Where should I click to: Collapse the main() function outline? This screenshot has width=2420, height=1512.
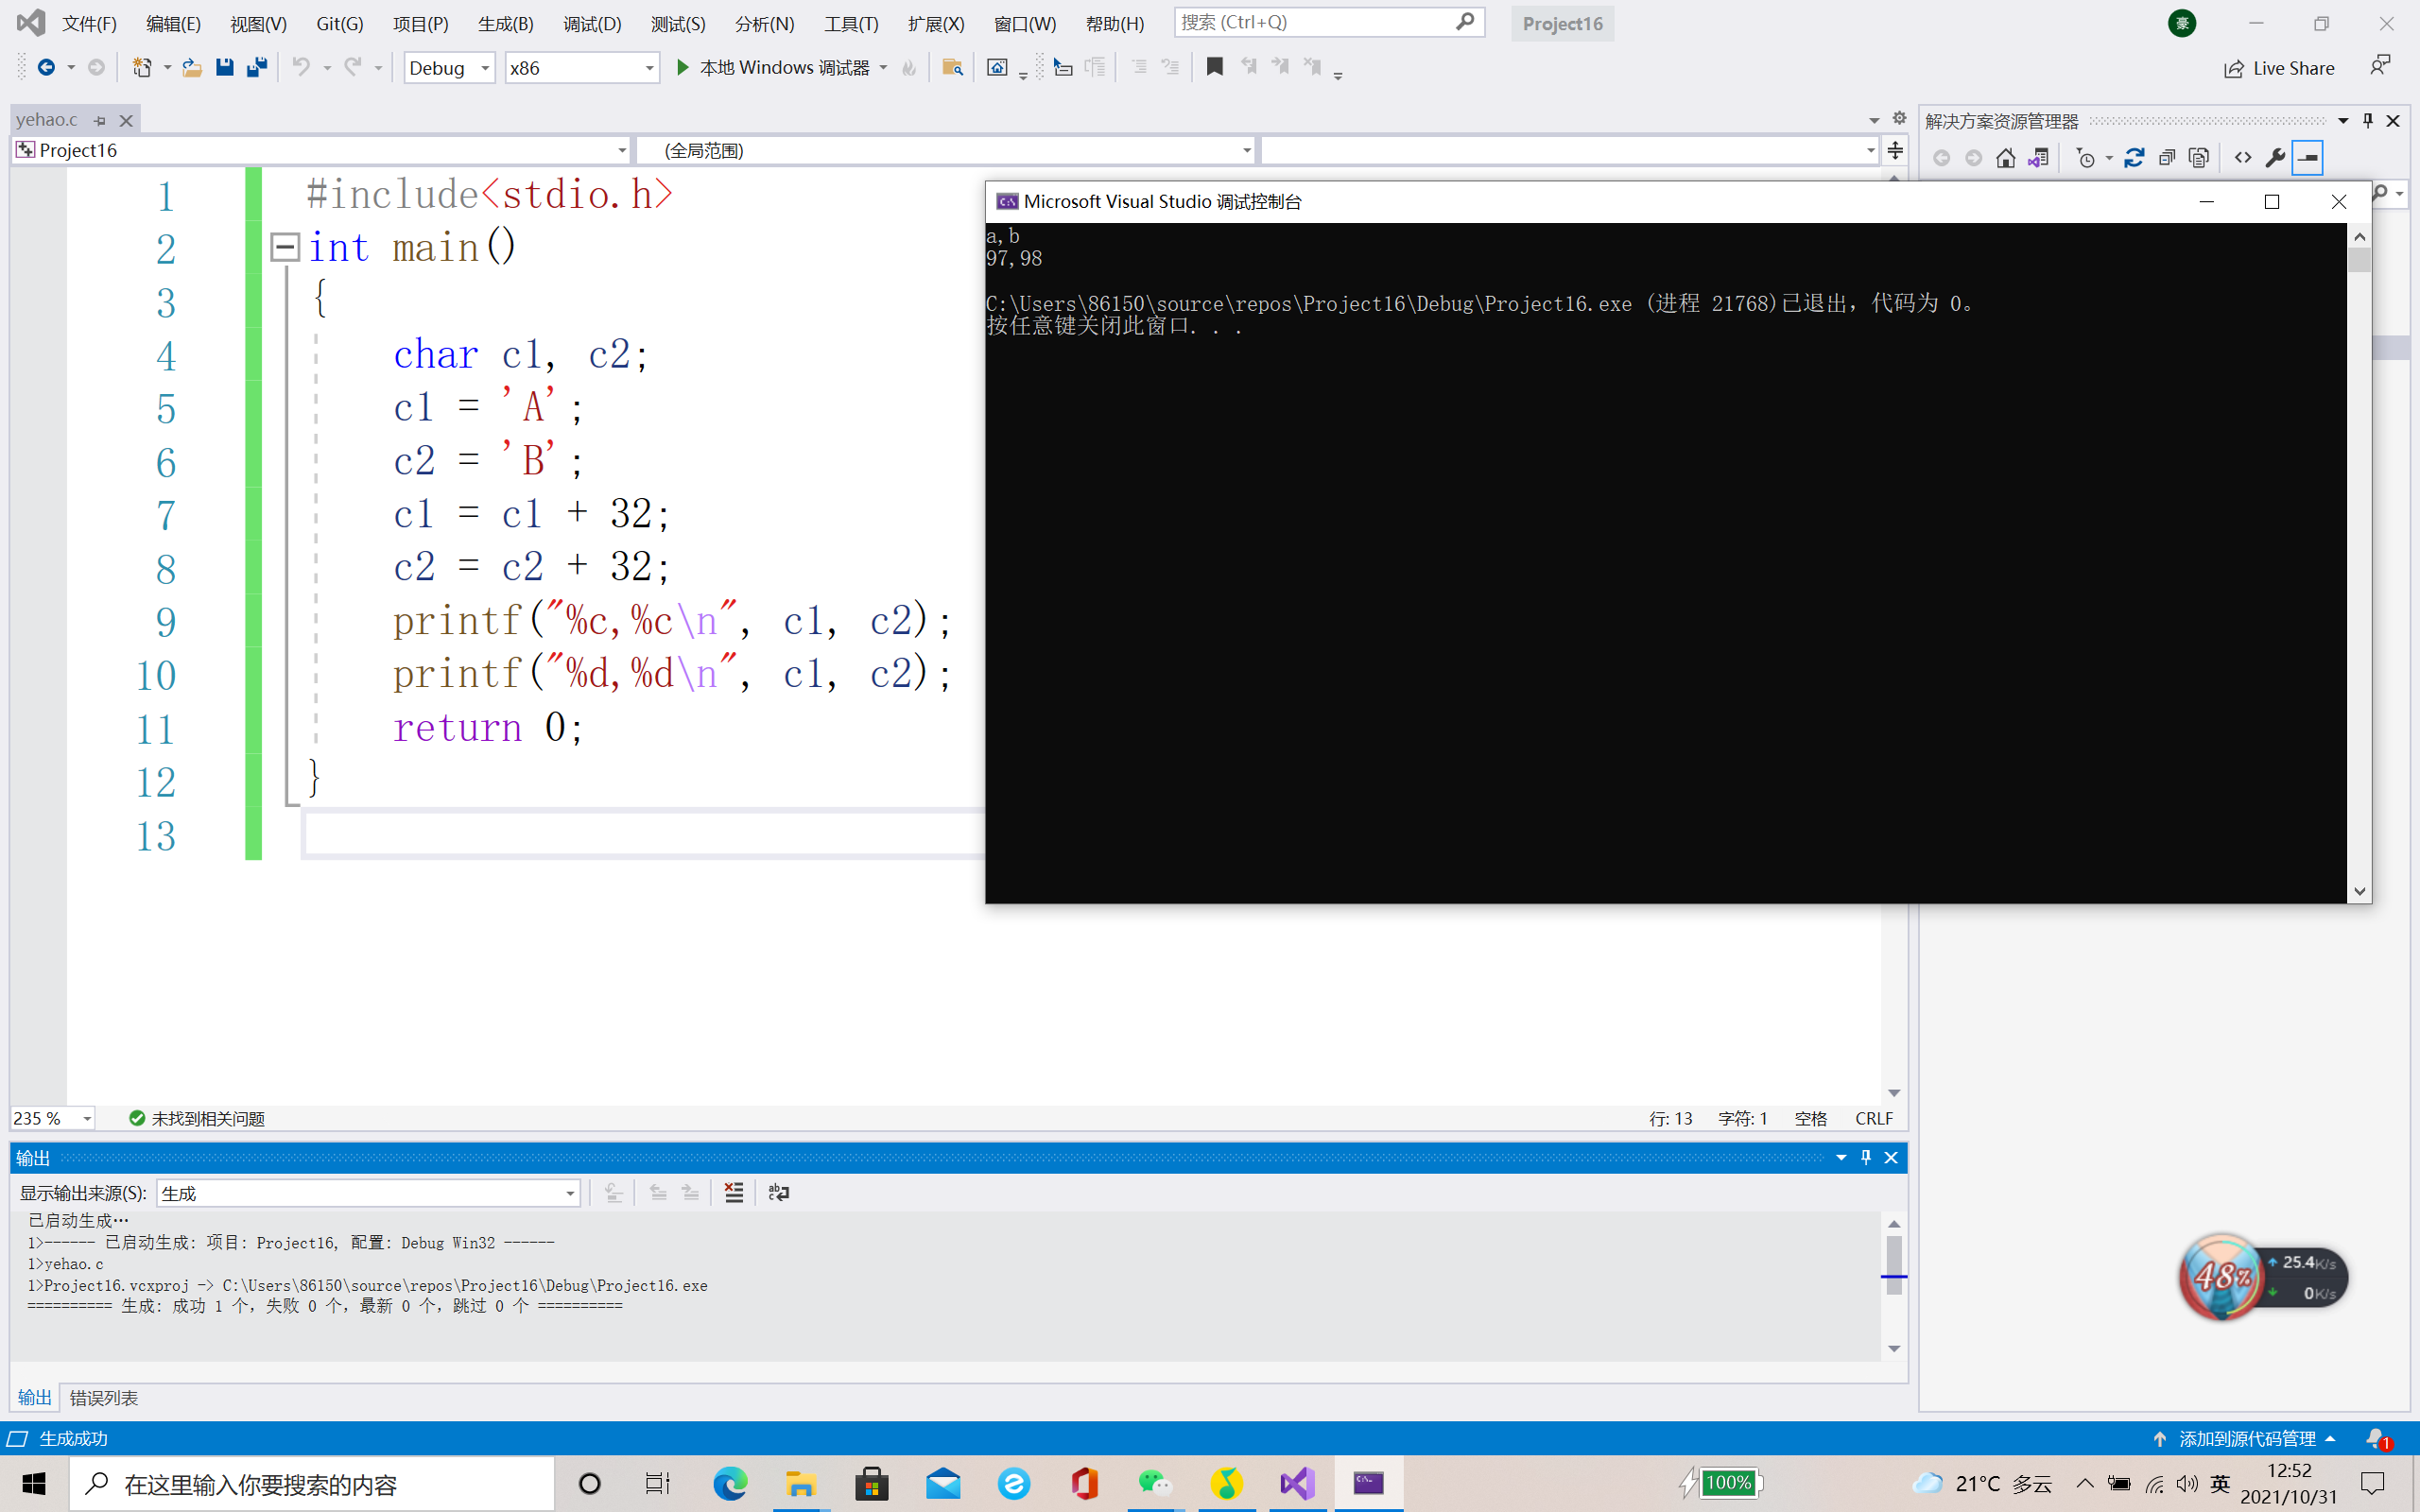pyautogui.click(x=285, y=247)
